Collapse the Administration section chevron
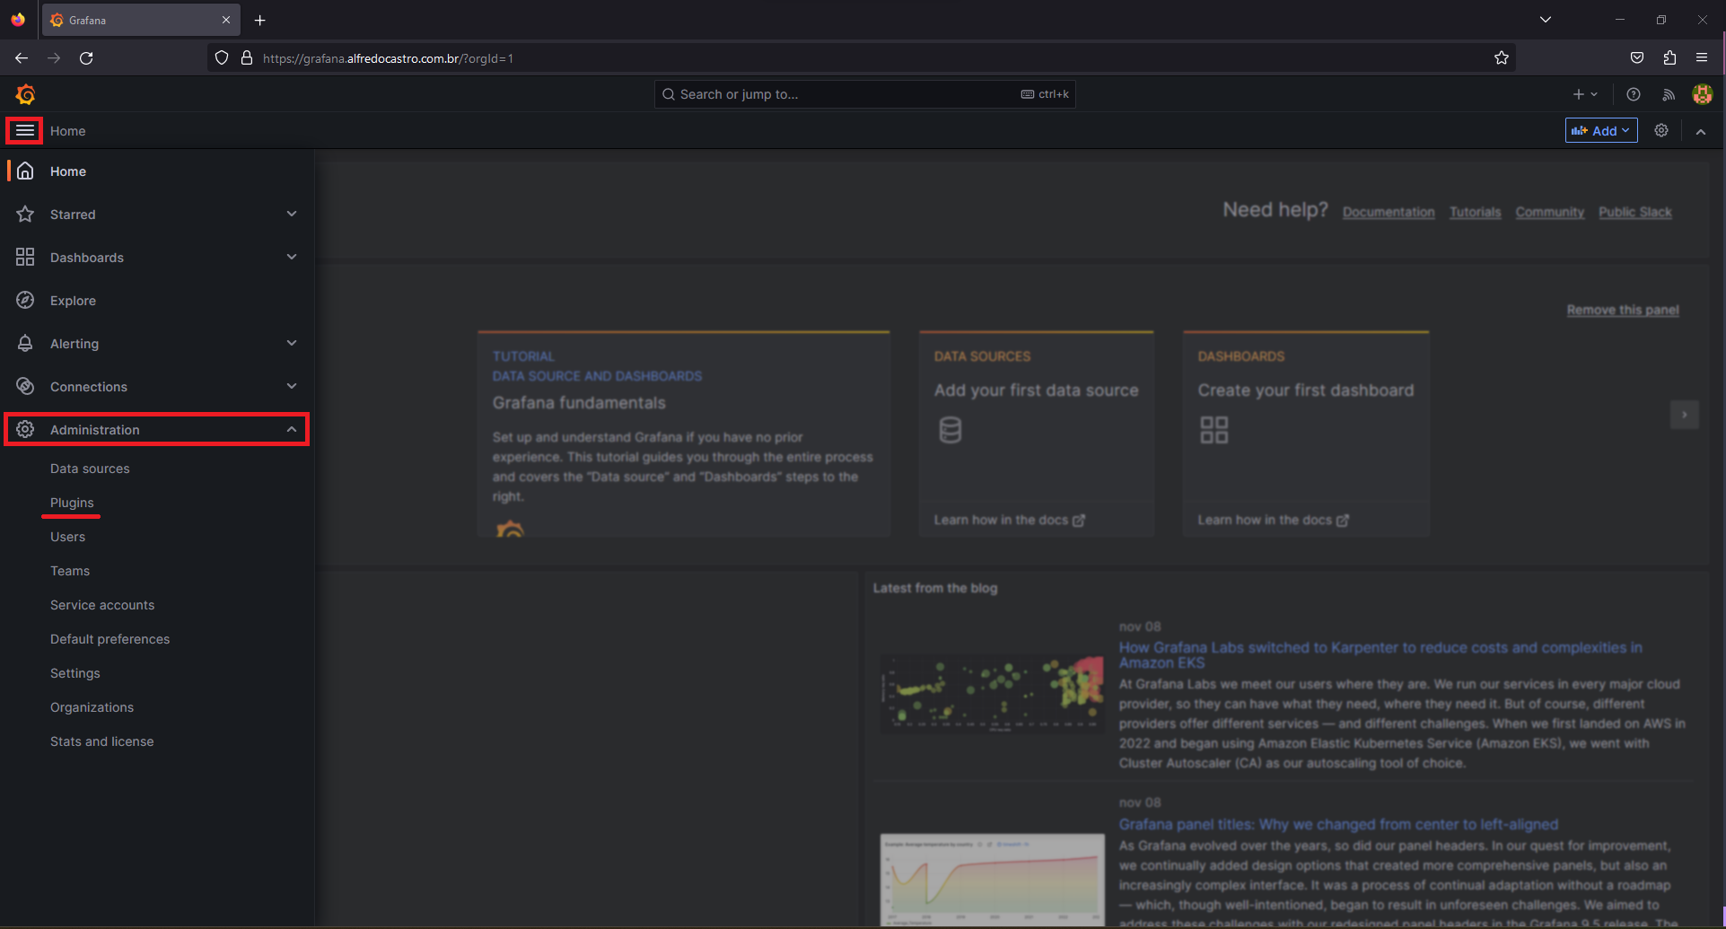Screen dimensions: 1726x929 (292, 430)
